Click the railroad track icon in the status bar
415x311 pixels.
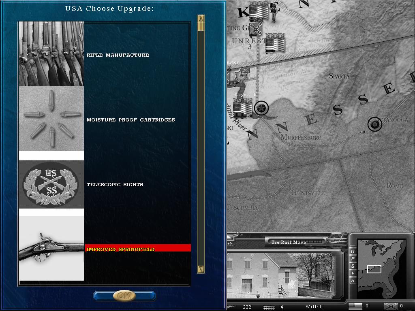tap(270, 307)
